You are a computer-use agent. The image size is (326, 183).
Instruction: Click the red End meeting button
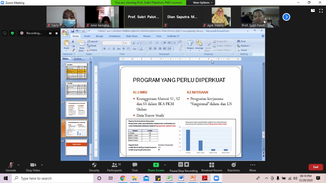(316, 167)
